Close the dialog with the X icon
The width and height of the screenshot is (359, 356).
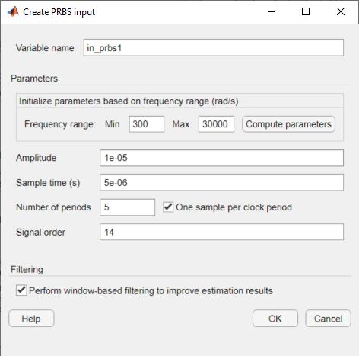pyautogui.click(x=341, y=11)
